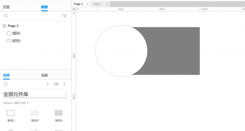Viewport: 245px width, 131px height.
Task: Pick the 矩形1 widget thumbnail
Action: tap(11, 113)
